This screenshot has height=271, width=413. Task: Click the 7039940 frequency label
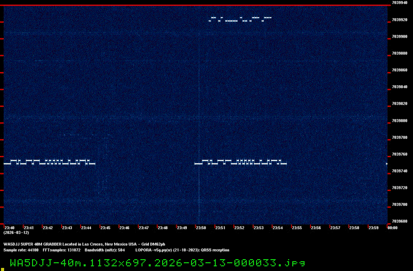point(400,3)
